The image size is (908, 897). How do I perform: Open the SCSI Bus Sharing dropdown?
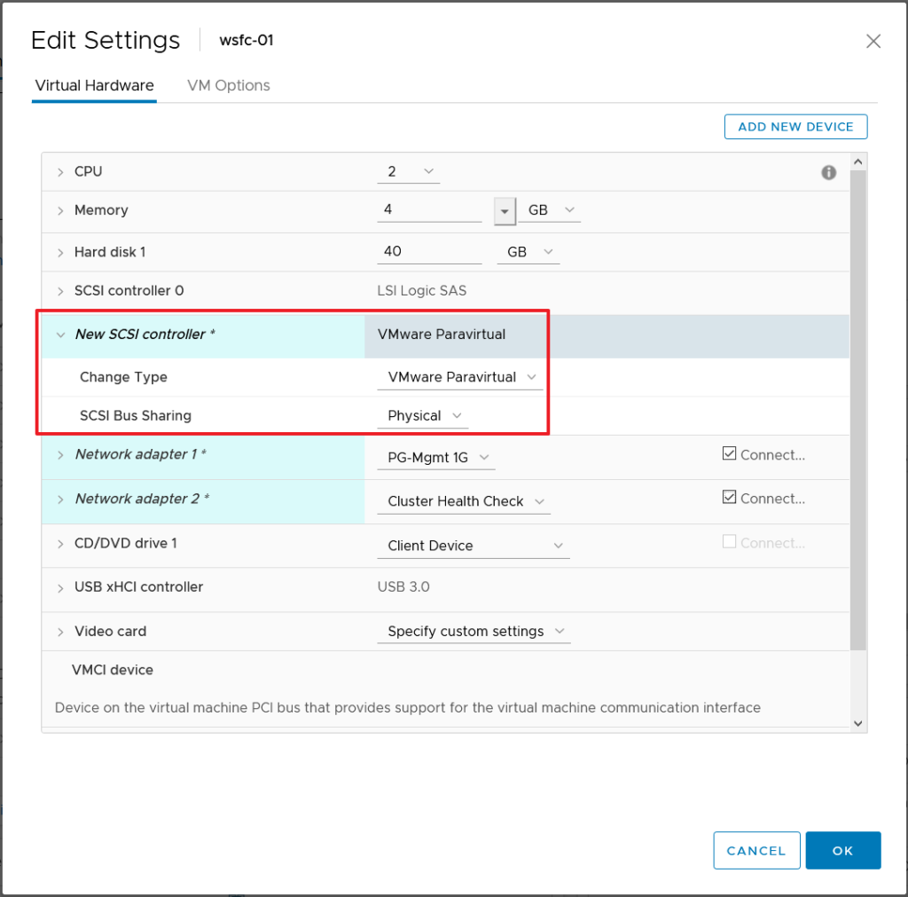[x=424, y=416]
